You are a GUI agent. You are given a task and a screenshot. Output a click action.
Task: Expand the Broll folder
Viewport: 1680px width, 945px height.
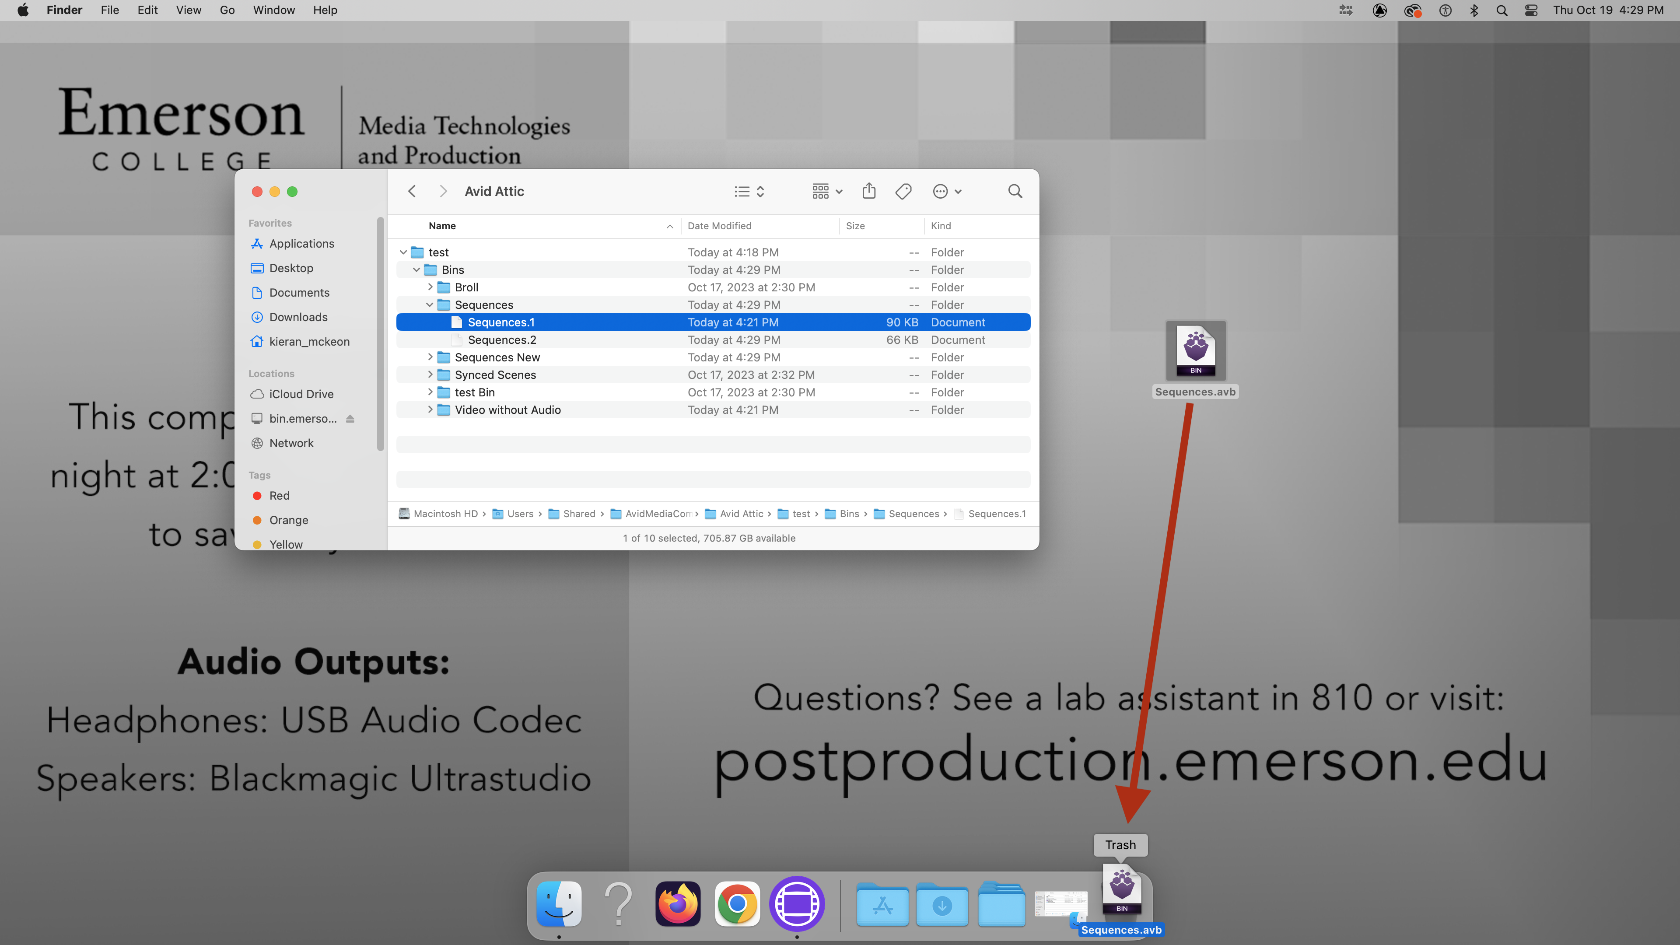430,287
